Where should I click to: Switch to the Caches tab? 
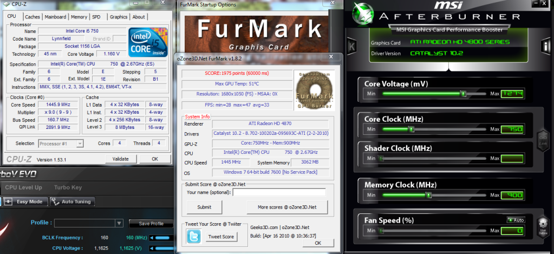click(32, 17)
